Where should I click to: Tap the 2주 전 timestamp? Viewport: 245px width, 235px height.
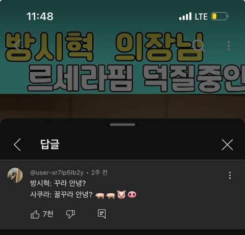point(100,172)
